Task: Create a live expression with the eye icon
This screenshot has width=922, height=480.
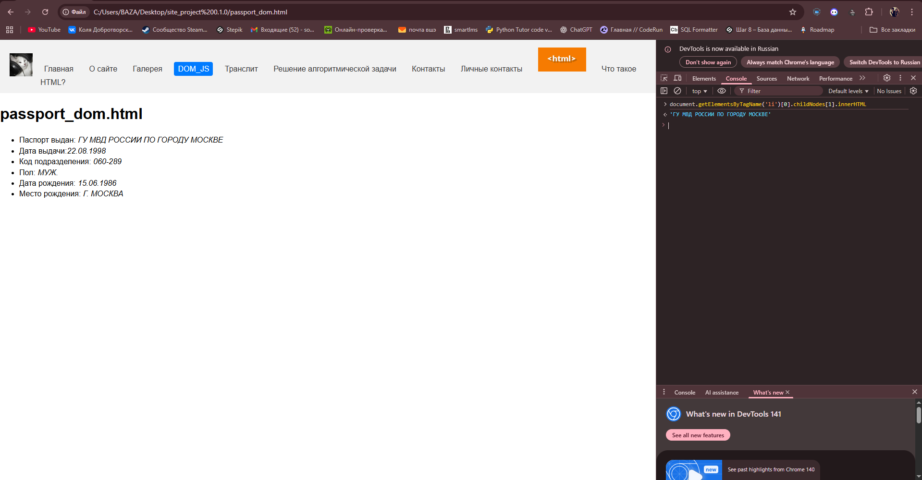Action: [722, 91]
